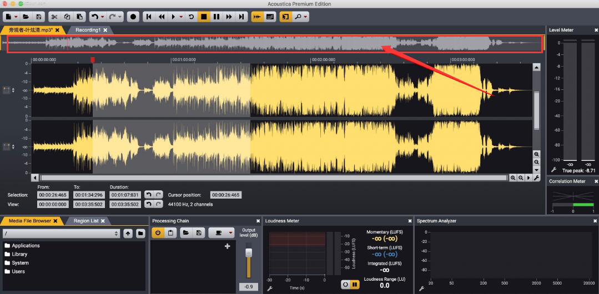Add an effect with the Processing Chain plus

227,246
